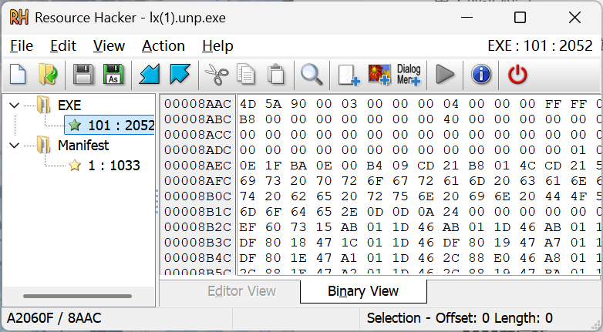The width and height of the screenshot is (603, 332).
Task: Click offset 00008B1C in hex view
Action: point(197,211)
